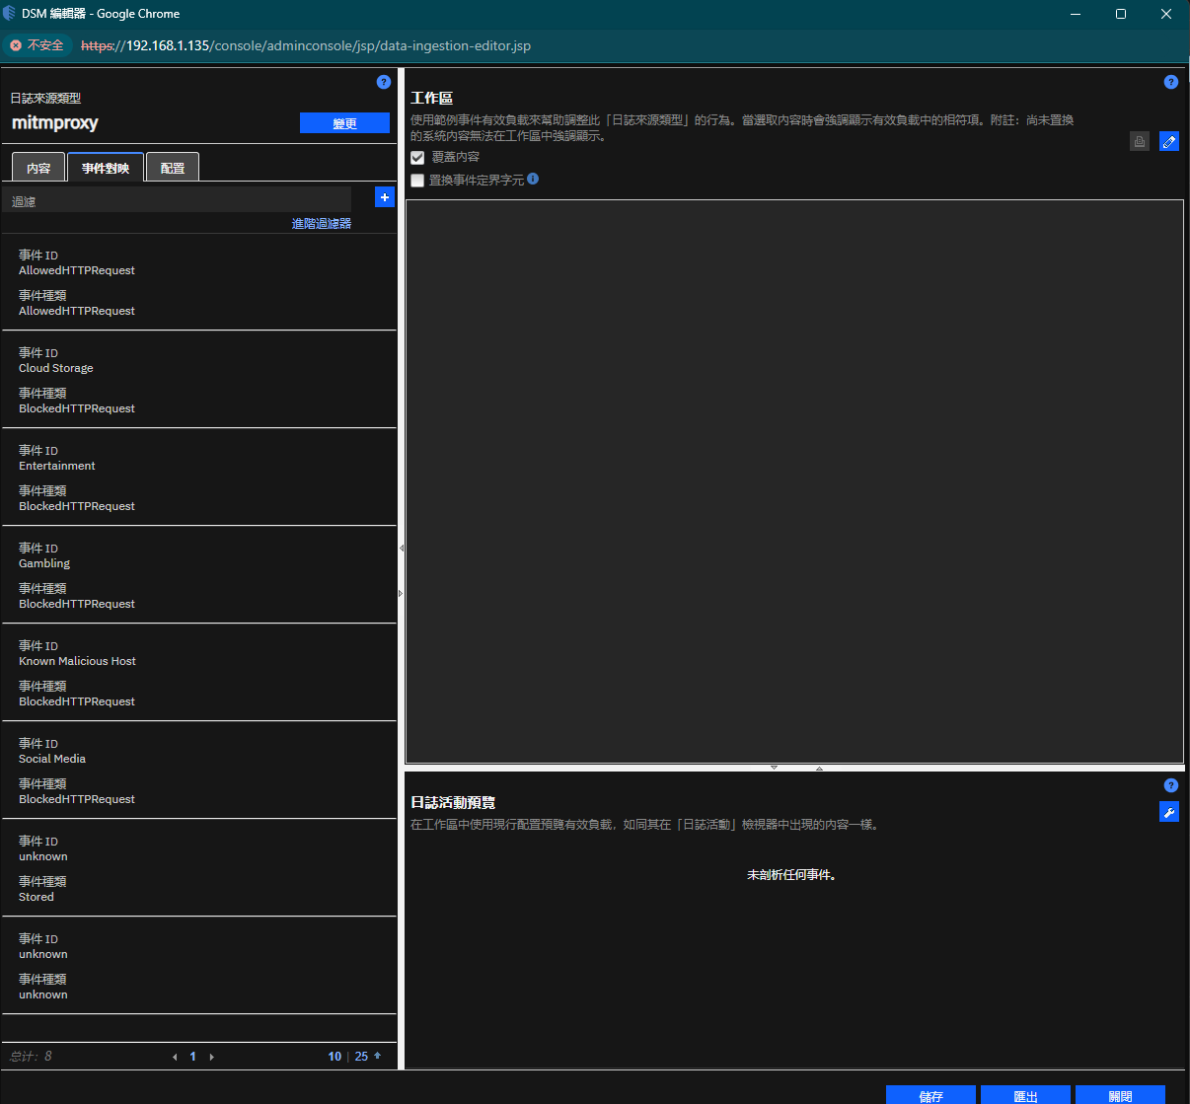Image resolution: width=1190 pixels, height=1104 pixels.
Task: Set page size to 25 items
Action: [x=361, y=1057]
